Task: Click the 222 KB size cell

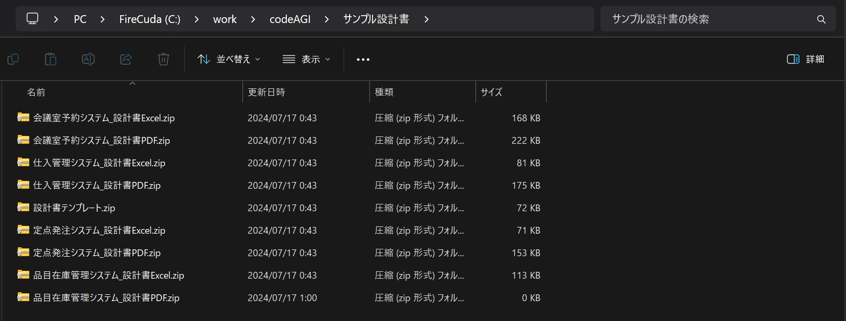Action: [526, 141]
